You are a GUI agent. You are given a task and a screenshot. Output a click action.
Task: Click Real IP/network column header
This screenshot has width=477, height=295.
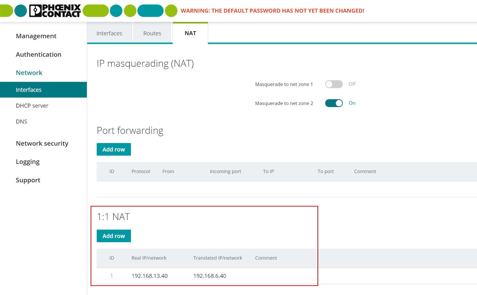tap(149, 258)
